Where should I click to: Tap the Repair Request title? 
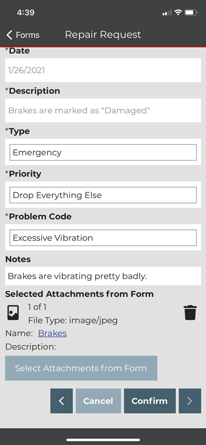pyautogui.click(x=103, y=34)
